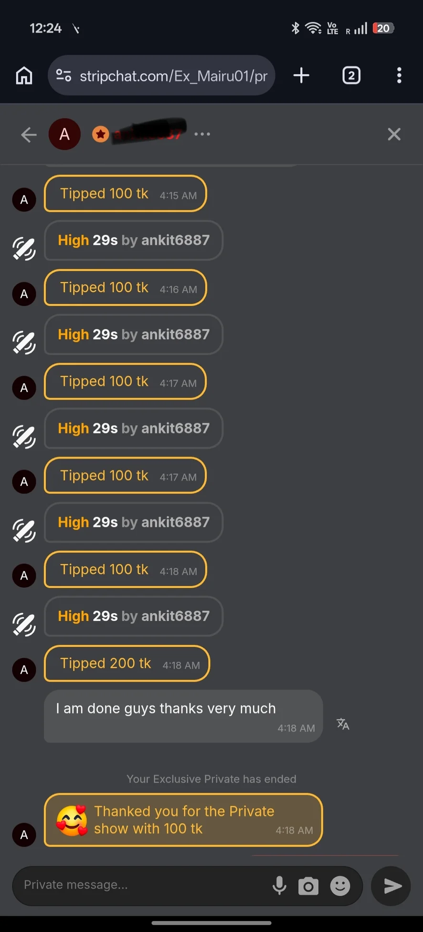Tap the 'Thanked you for the Private' bubble
This screenshot has height=932, width=423.
pos(183,820)
